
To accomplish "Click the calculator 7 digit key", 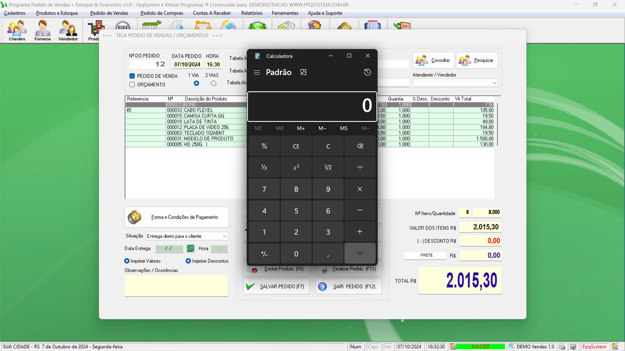I will point(264,189).
